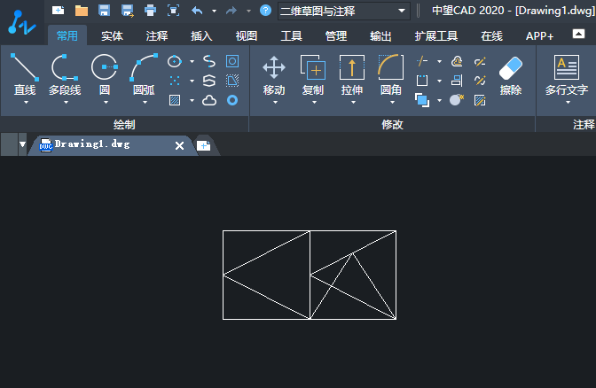
Task: Select the 多段线 polyline tool
Action: pyautogui.click(x=65, y=74)
